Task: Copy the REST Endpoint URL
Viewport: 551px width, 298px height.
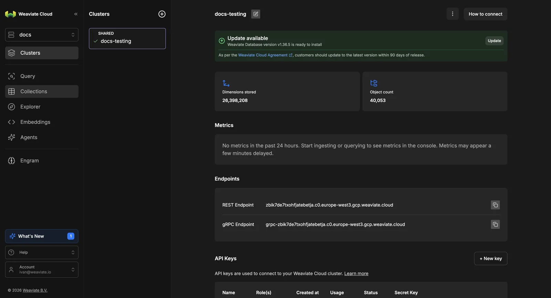Action: click(x=495, y=205)
